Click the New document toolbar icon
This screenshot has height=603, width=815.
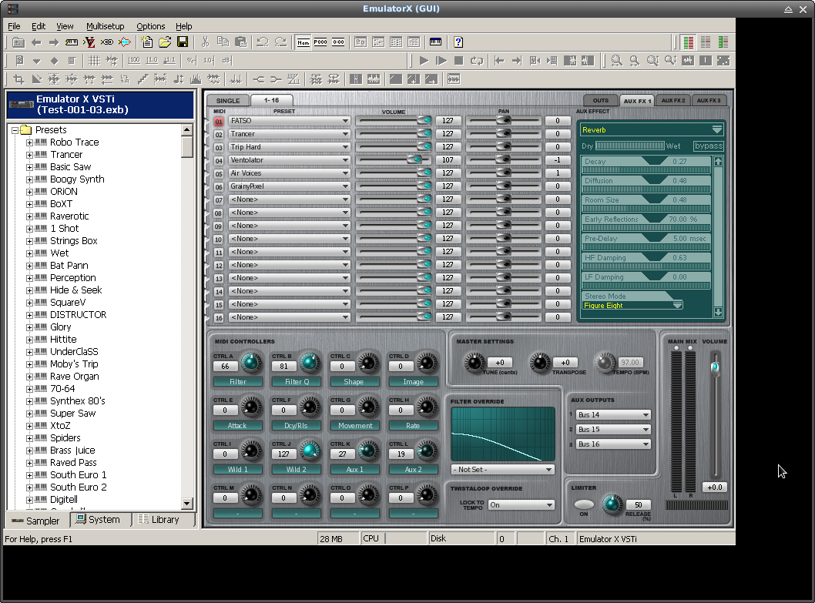coord(147,42)
